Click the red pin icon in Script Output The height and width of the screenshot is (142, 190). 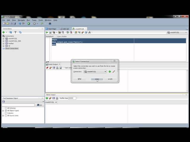(x=47, y=68)
